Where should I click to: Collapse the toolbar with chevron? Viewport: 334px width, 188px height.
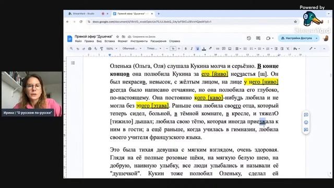(x=324, y=49)
